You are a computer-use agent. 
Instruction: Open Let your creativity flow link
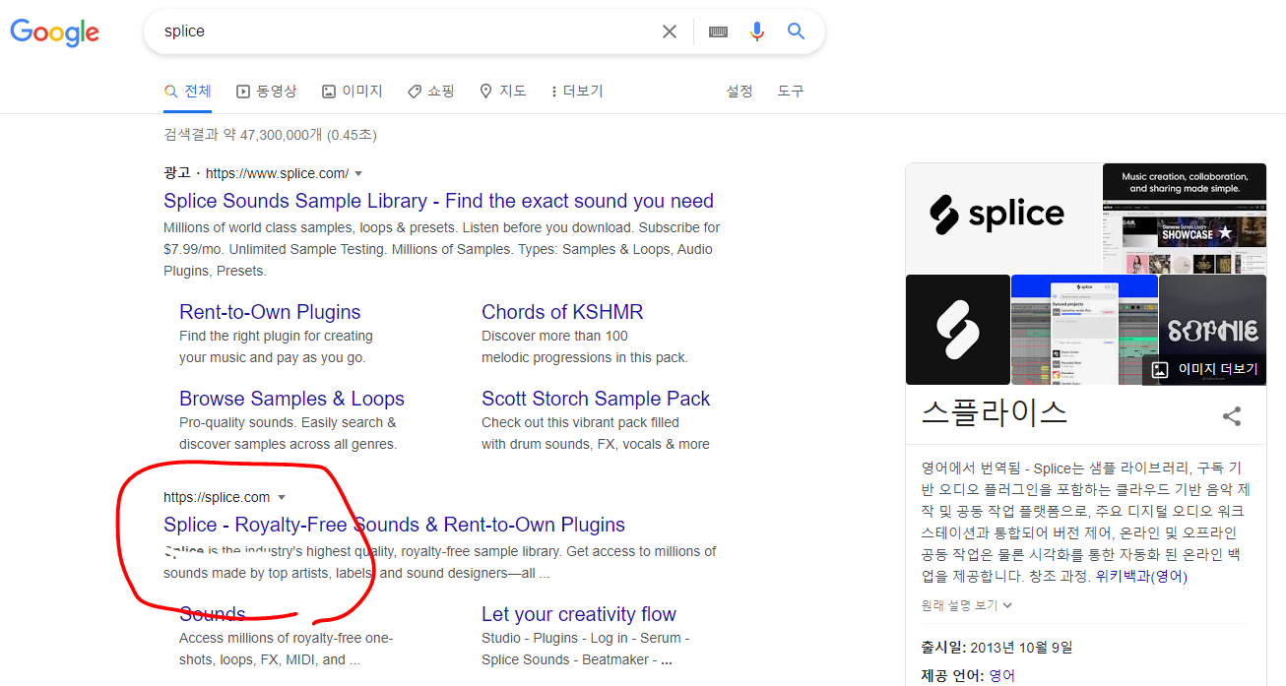point(579,614)
